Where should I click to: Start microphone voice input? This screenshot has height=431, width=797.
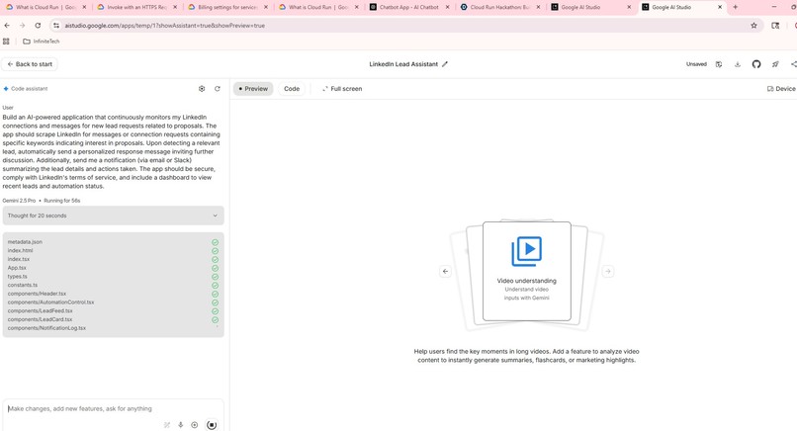pos(180,425)
